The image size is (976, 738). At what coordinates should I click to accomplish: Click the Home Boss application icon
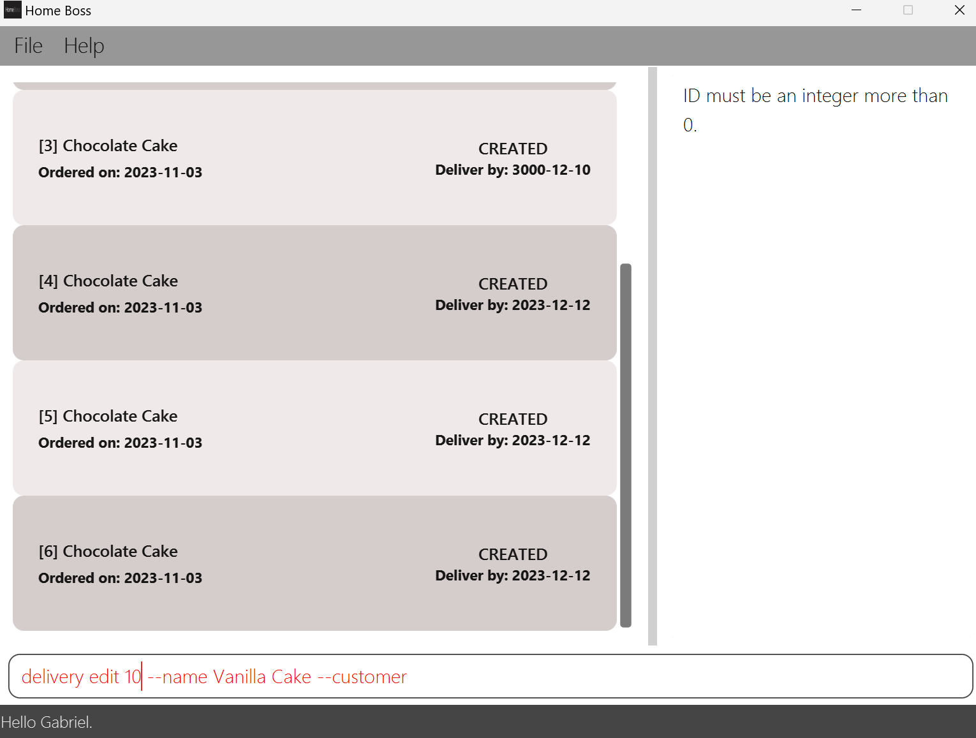tap(12, 10)
